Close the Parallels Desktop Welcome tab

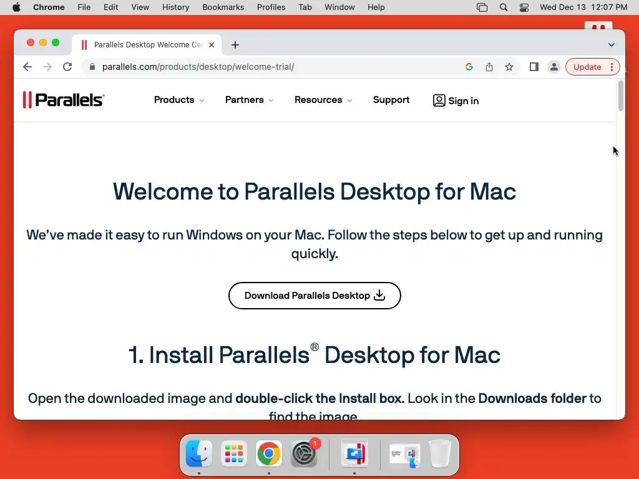point(212,45)
